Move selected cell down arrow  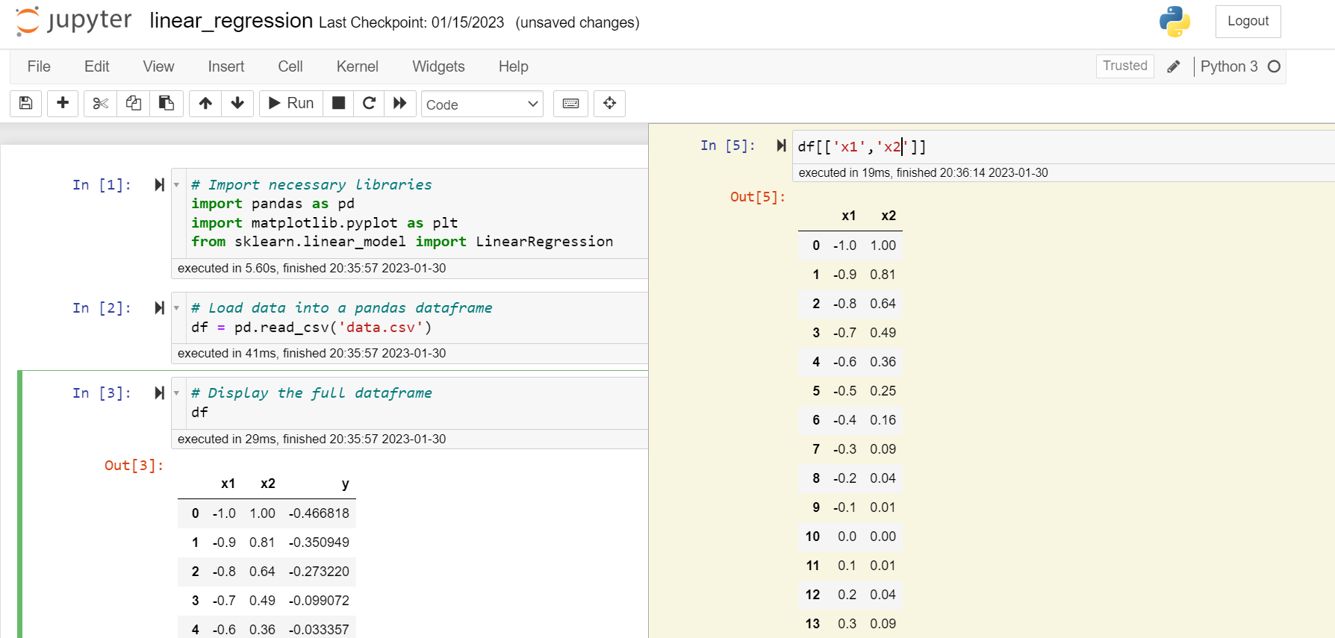[237, 103]
